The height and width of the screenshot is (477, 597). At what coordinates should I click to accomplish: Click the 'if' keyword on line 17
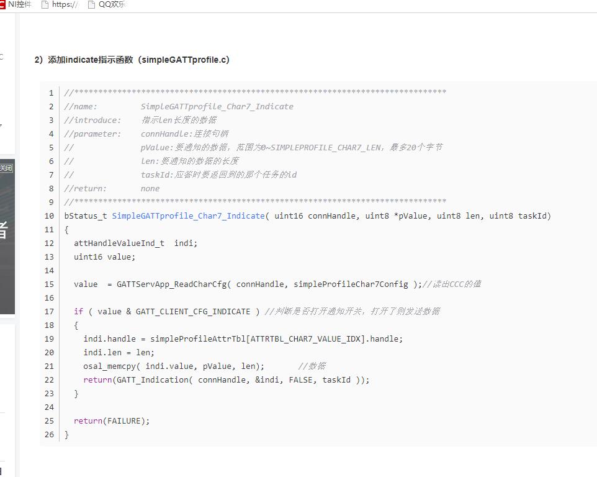pos(78,312)
